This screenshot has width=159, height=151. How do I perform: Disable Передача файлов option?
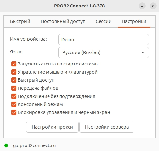pyautogui.click(x=14, y=88)
